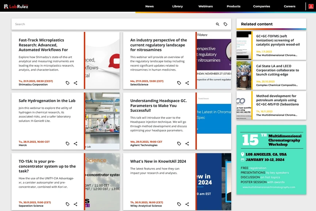Click tag icon on KnowItAll 2024 card

179,204
